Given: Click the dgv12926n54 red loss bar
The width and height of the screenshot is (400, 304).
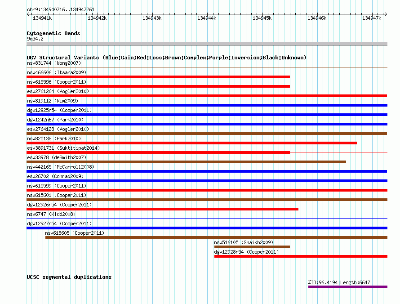Looking at the screenshot, I should click(x=163, y=209).
